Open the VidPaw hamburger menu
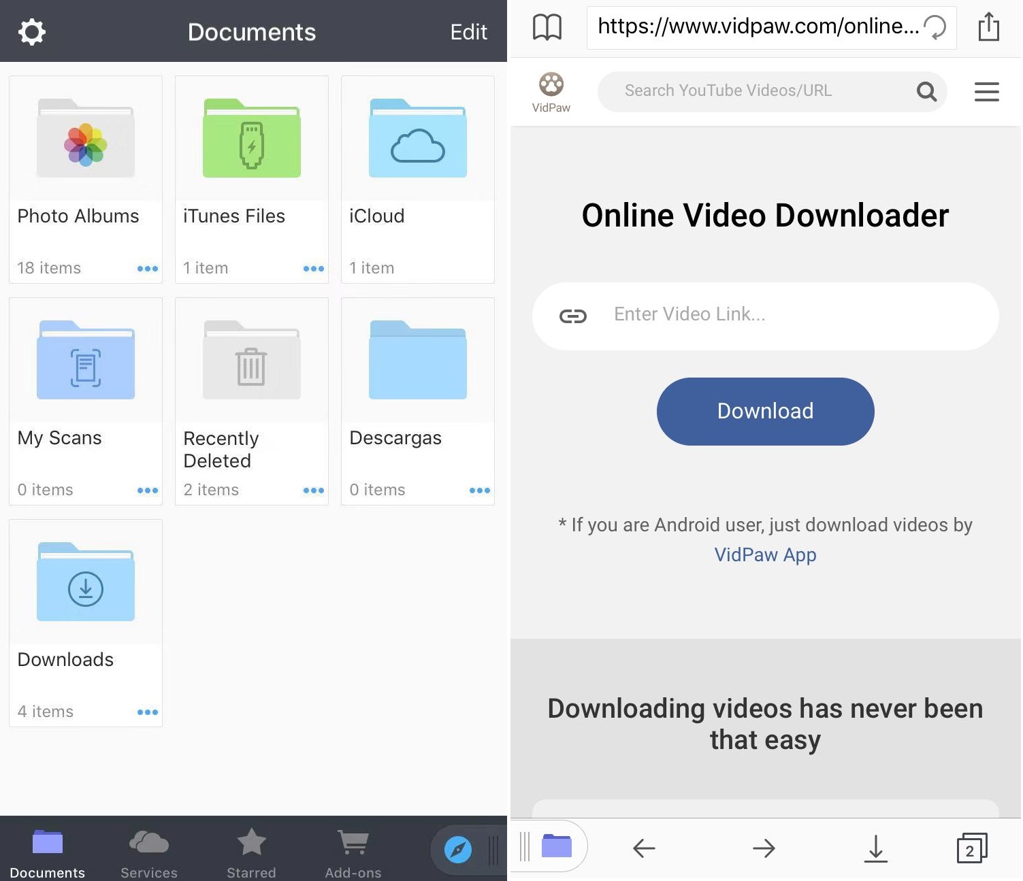 (987, 92)
